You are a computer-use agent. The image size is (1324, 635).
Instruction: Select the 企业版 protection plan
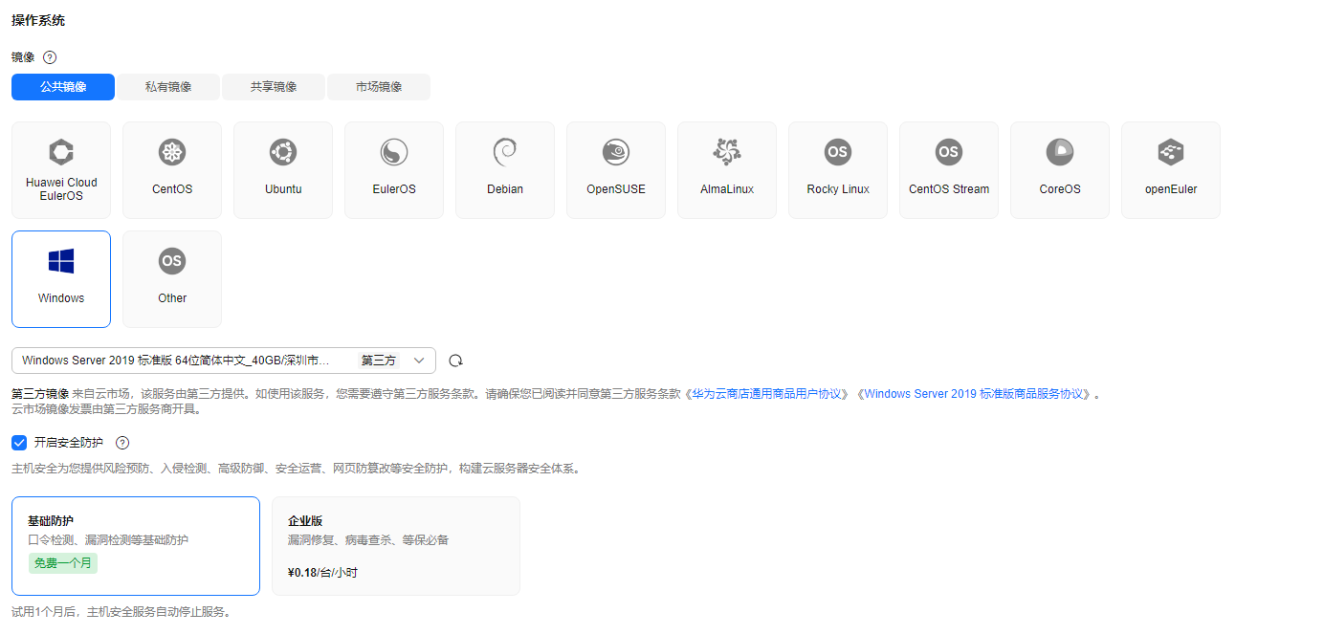396,546
